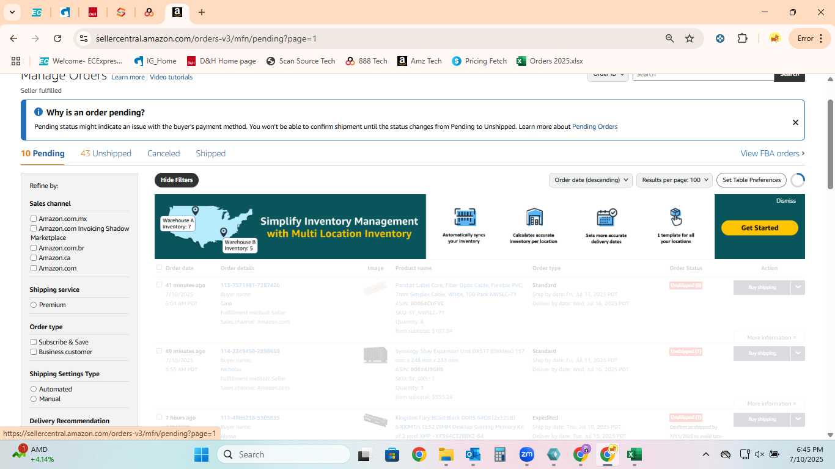
Task: Expand Buy shipping options for order 111-4986238-5305835
Action: [x=798, y=419]
